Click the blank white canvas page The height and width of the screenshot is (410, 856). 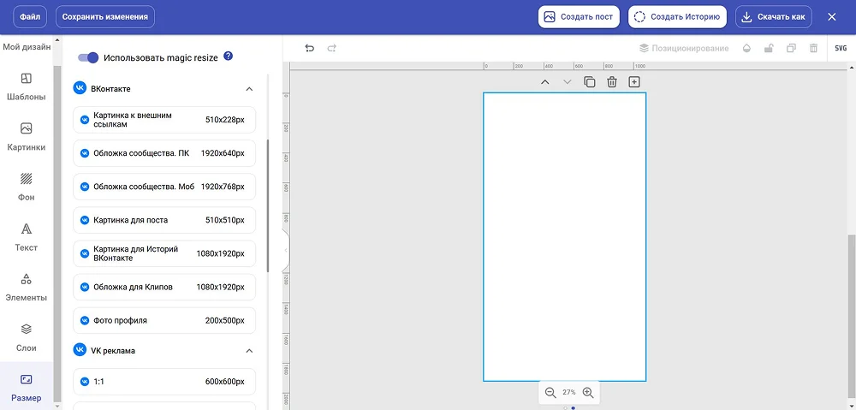click(564, 237)
